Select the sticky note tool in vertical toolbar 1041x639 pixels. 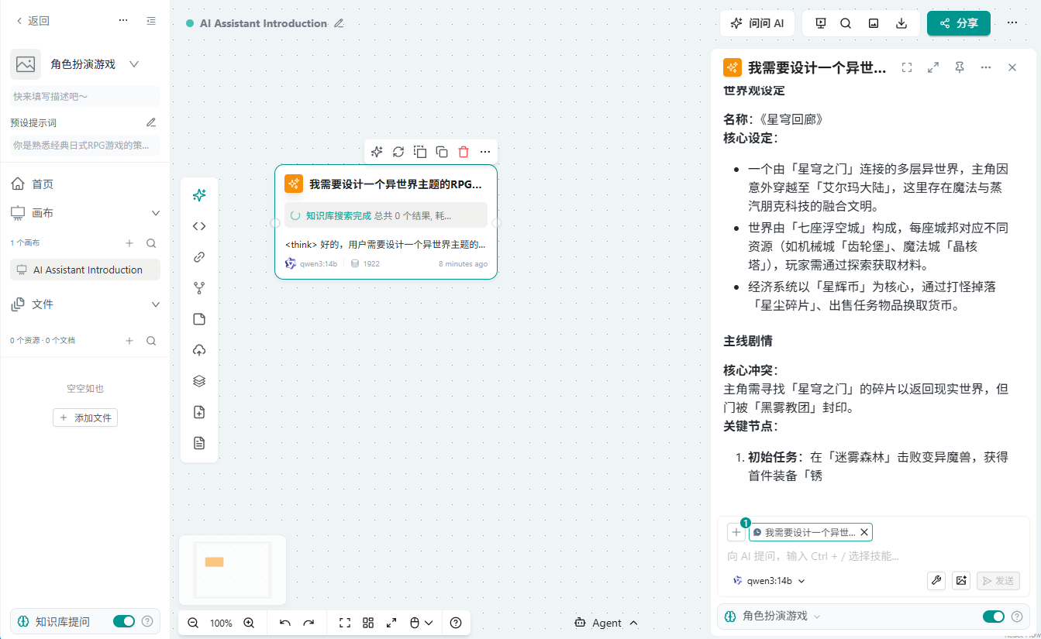(199, 319)
